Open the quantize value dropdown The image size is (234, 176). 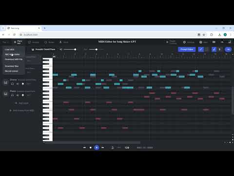220,49
